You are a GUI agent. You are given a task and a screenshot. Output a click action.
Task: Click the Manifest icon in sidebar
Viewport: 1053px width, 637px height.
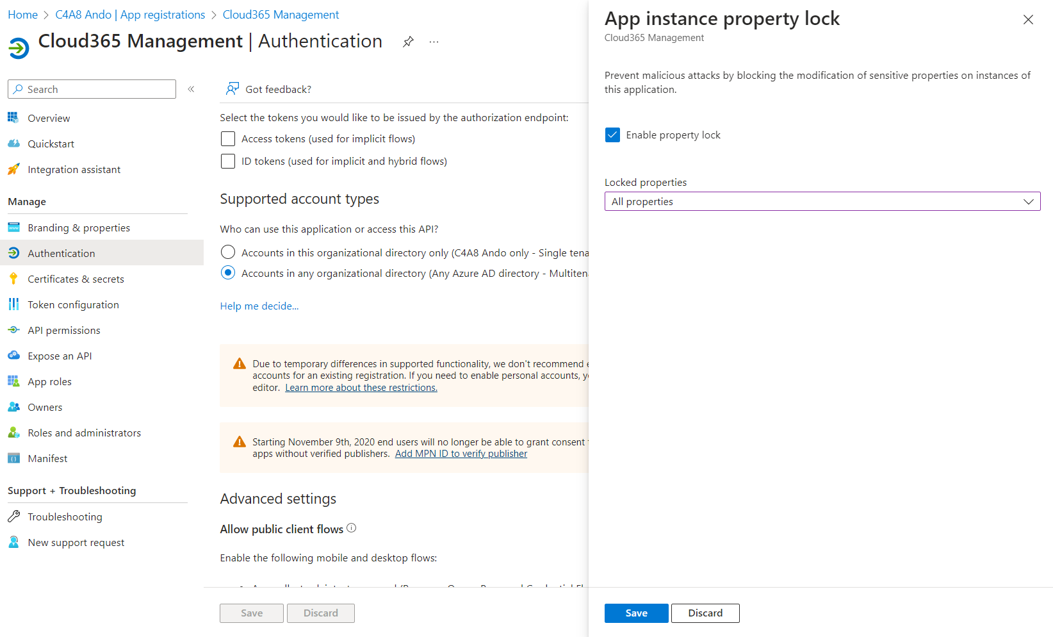tap(13, 458)
